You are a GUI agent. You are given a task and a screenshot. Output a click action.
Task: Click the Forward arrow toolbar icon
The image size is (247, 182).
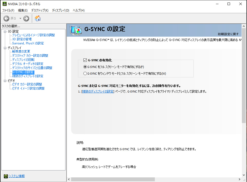tap(26, 18)
